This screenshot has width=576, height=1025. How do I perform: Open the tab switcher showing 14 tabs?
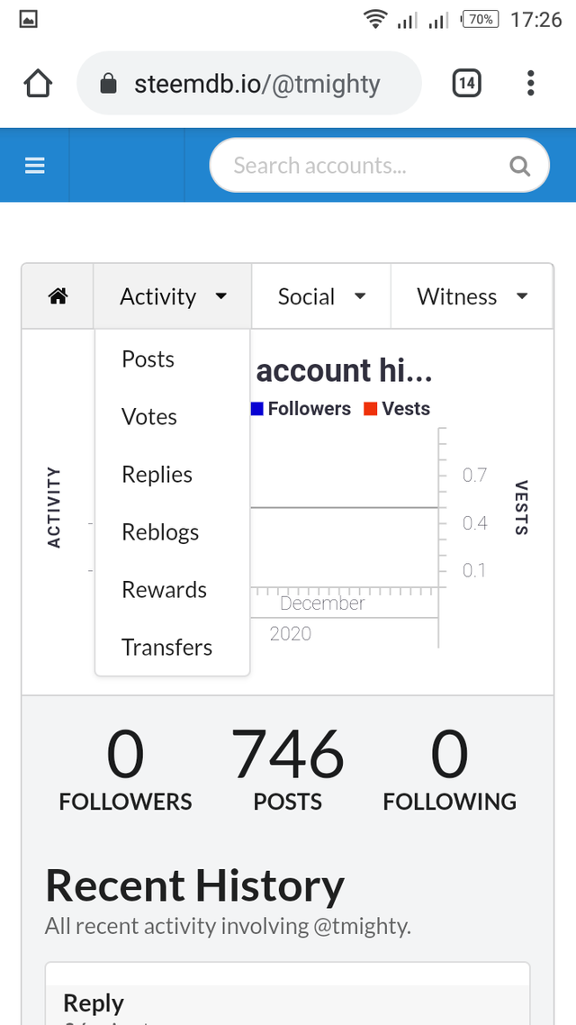(x=466, y=84)
